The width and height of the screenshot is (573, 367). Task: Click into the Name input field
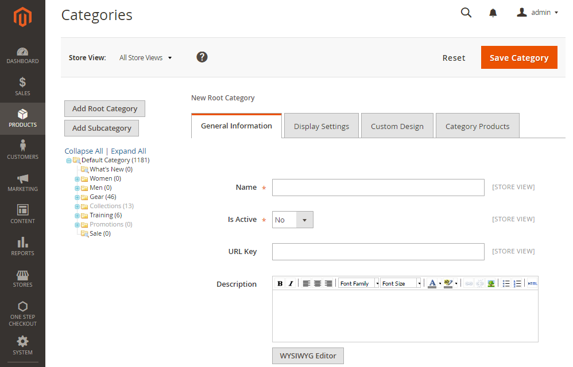pos(378,188)
